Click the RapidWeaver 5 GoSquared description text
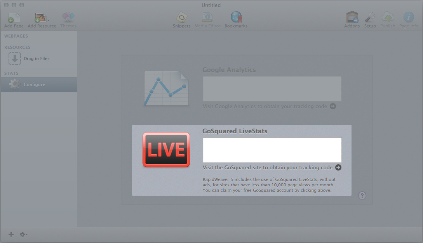 pyautogui.click(x=269, y=185)
